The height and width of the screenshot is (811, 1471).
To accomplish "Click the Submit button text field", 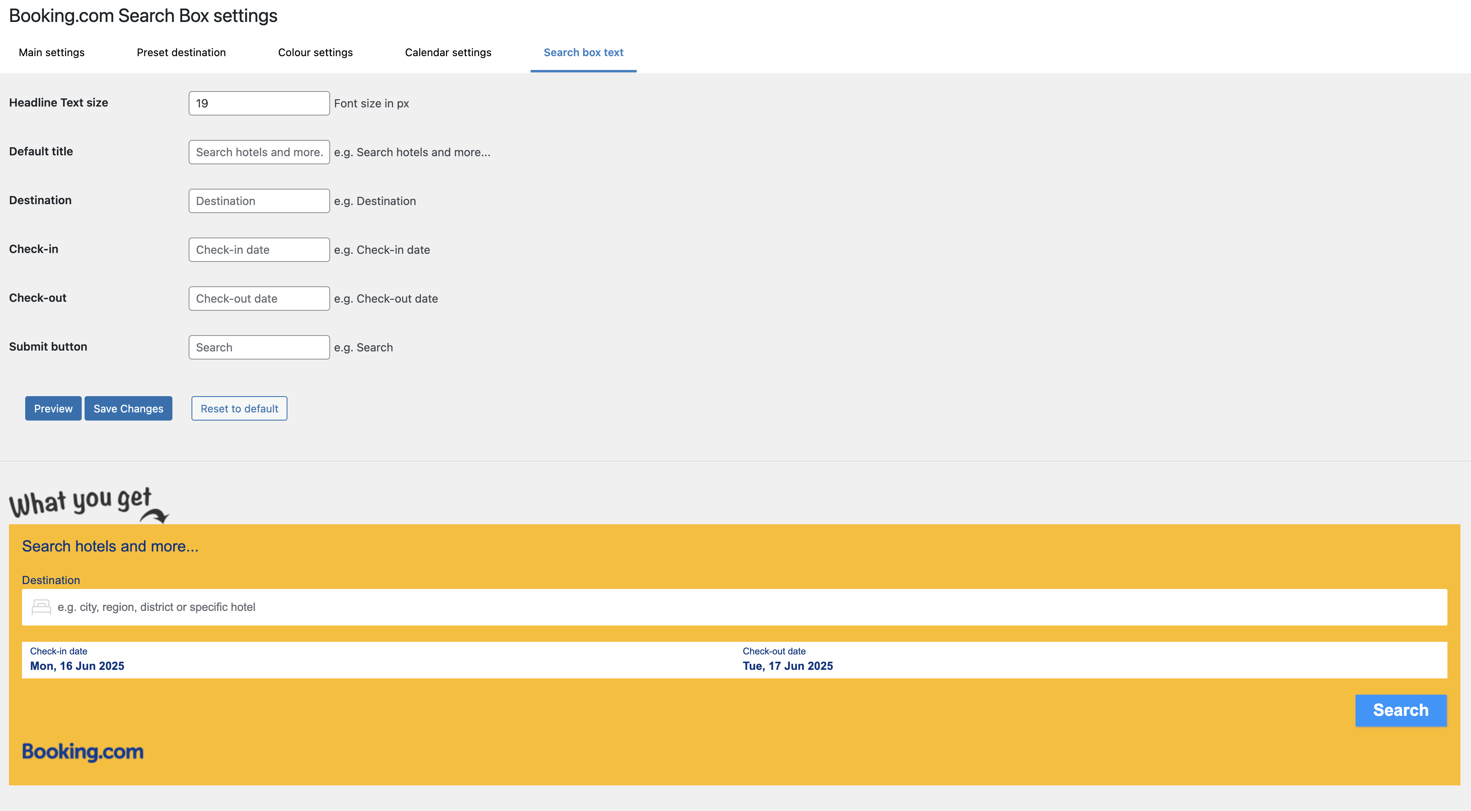I will [x=259, y=347].
